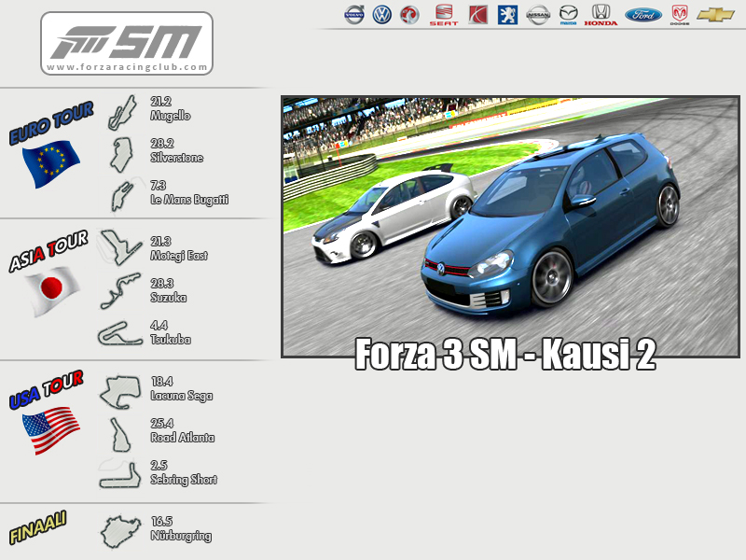Click the Suzuka track label

point(168,298)
